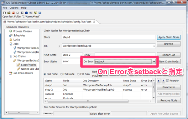This screenshot has width=188, height=119.
Task: Click the magic wand wizard toolbar icon
Action: click(x=35, y=13)
